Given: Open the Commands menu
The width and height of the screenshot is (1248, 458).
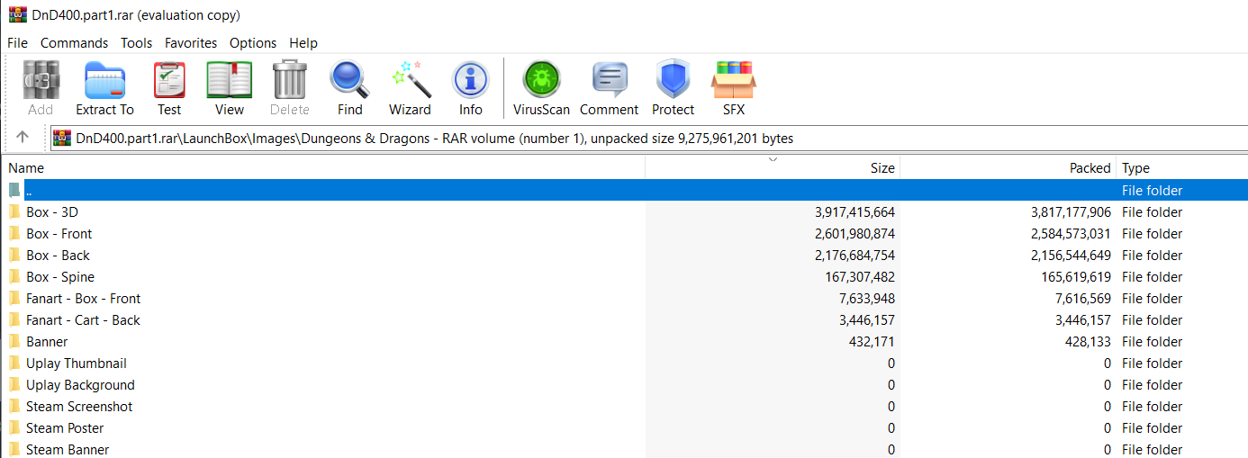Looking at the screenshot, I should tap(74, 42).
